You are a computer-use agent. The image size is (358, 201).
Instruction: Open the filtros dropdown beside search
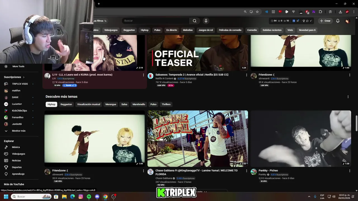[100, 21]
